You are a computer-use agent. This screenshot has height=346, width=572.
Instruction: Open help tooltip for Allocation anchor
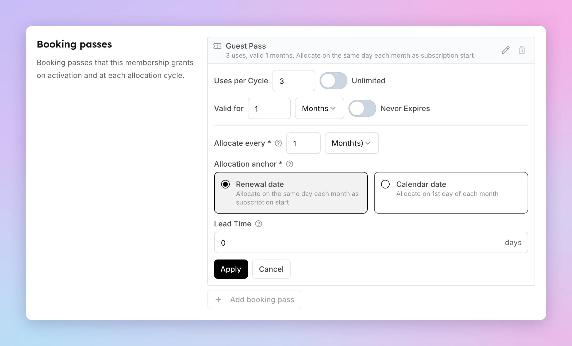pyautogui.click(x=290, y=164)
